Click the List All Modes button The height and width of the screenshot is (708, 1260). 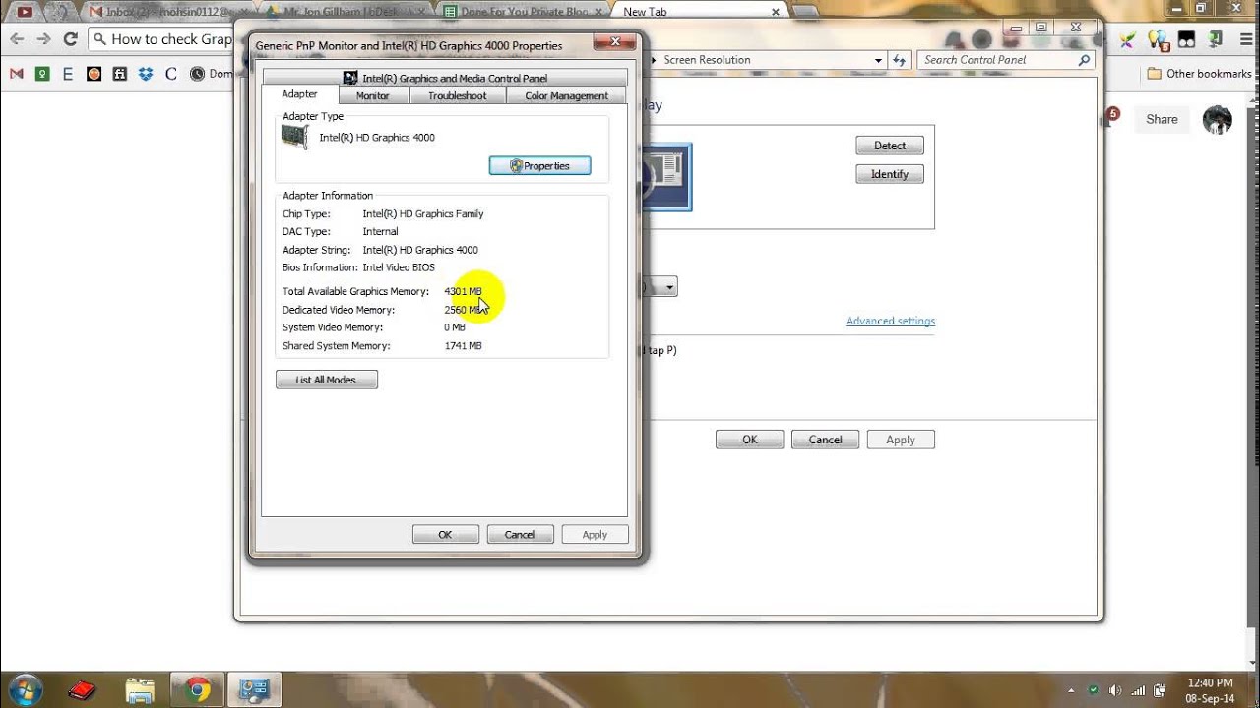[x=326, y=380]
